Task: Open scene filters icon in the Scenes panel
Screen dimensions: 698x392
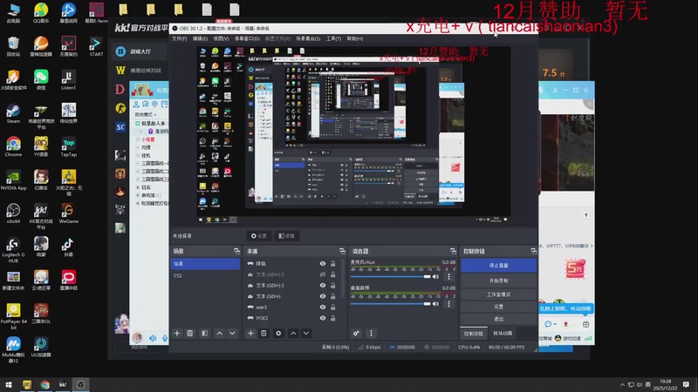Action: (x=204, y=333)
